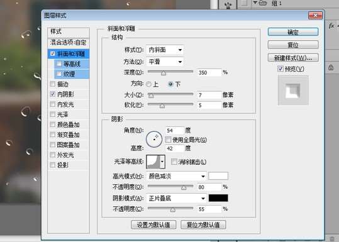Enable the 描边 checkbox
Image resolution: width=339 pixels, height=242 pixels.
(53, 84)
